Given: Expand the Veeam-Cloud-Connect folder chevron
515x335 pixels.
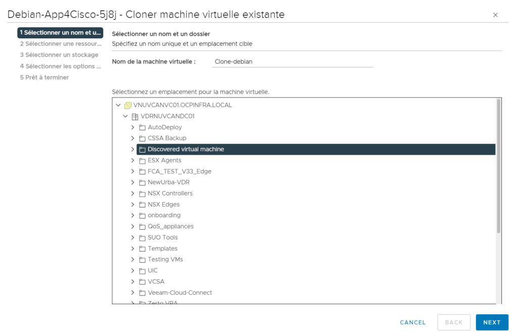Looking at the screenshot, I should click(x=133, y=293).
